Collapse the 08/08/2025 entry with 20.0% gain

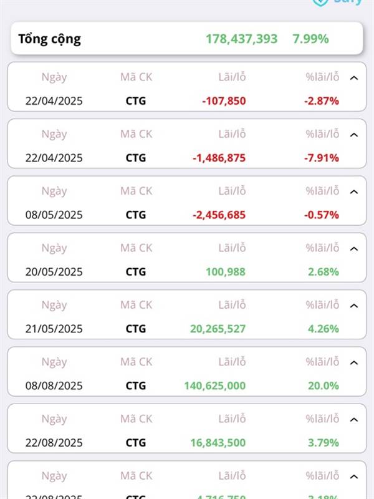click(x=354, y=363)
